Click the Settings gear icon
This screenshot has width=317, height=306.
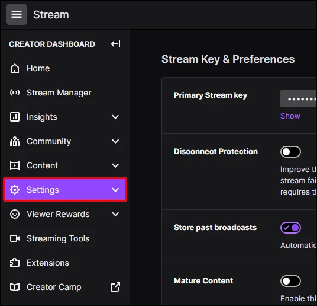[x=15, y=190]
